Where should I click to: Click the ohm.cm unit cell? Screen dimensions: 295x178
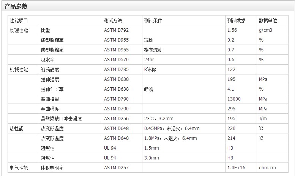[267, 168]
